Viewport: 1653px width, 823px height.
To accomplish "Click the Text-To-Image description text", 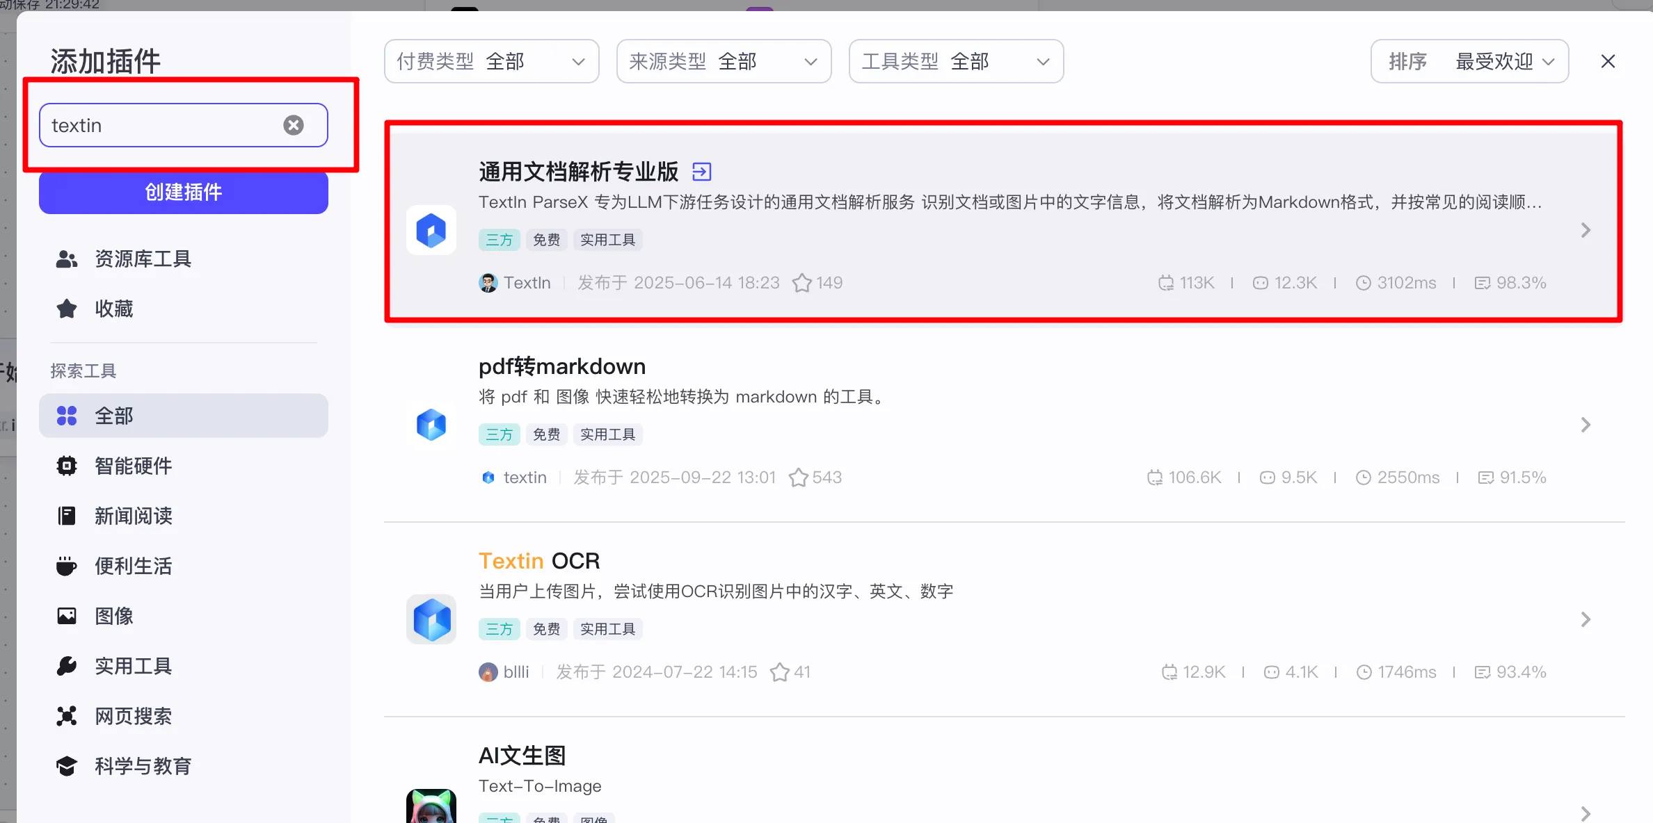I will (540, 785).
